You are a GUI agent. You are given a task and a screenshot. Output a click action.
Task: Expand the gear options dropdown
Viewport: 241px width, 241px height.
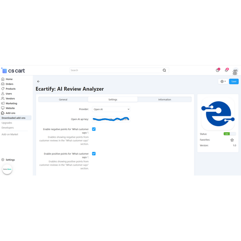coord(223,82)
